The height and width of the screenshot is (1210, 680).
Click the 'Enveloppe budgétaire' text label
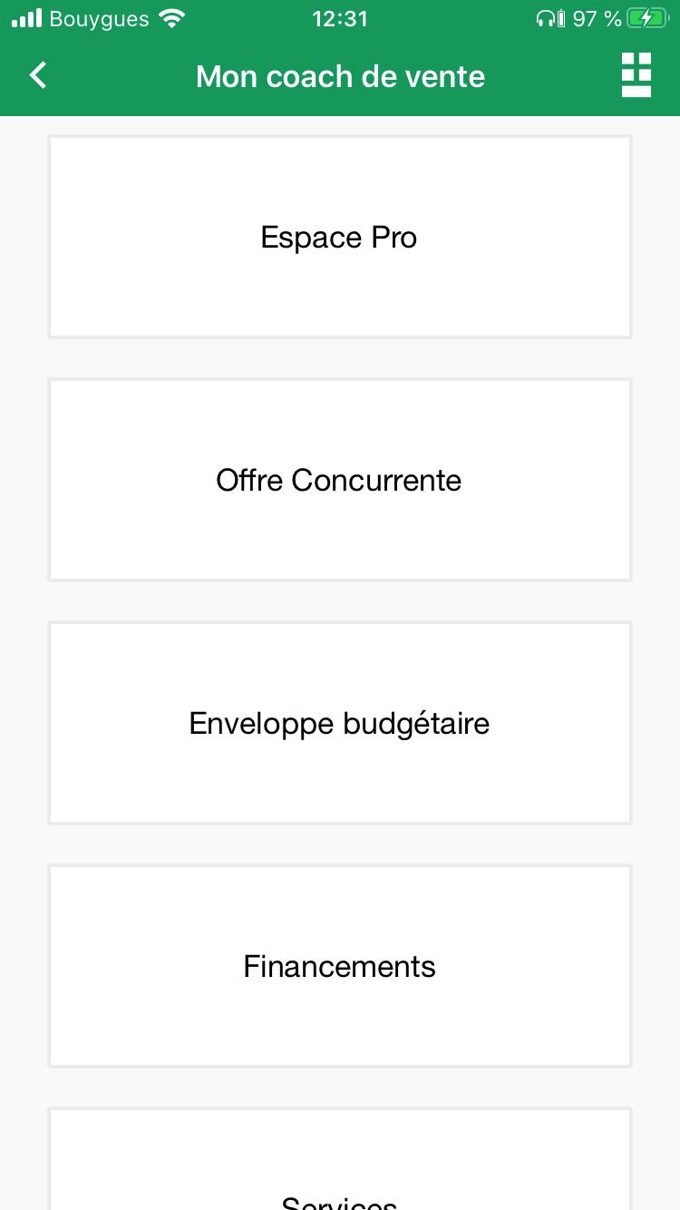tap(339, 724)
